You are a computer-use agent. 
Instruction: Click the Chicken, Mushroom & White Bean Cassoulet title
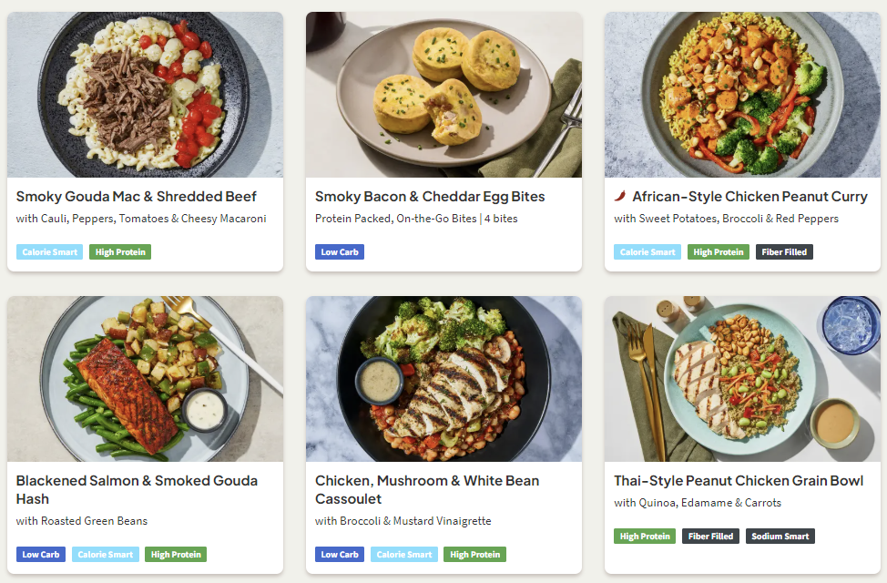pyautogui.click(x=427, y=489)
